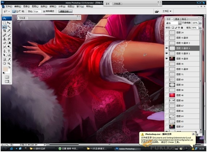Image resolution: width=207 pixels, height=152 pixels.
Task: Toggle Quick Mask mode icon
Action: tap(7, 77)
